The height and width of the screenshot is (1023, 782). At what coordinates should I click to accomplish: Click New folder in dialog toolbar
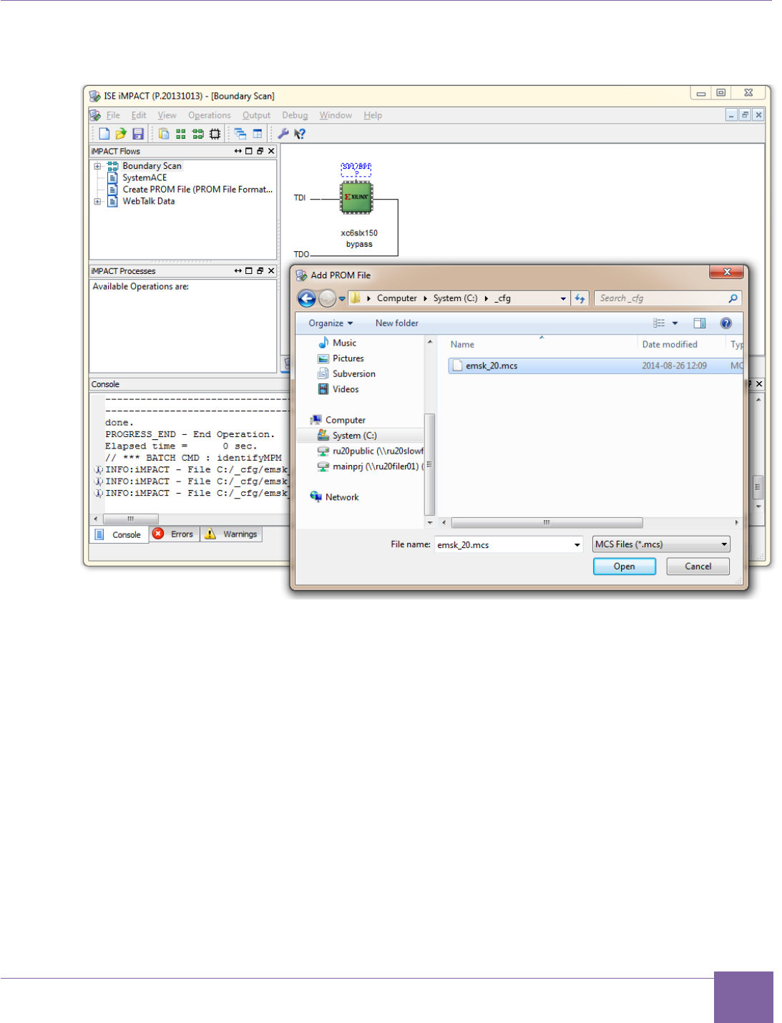click(396, 323)
